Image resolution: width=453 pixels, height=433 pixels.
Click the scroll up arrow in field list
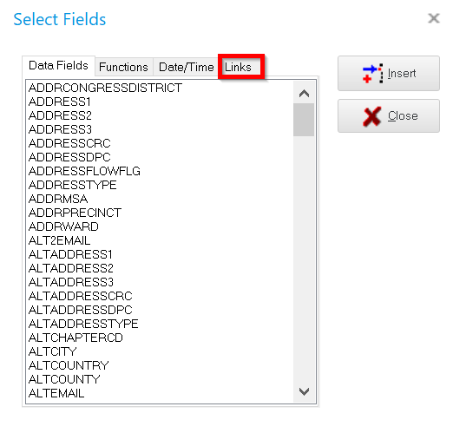304,94
